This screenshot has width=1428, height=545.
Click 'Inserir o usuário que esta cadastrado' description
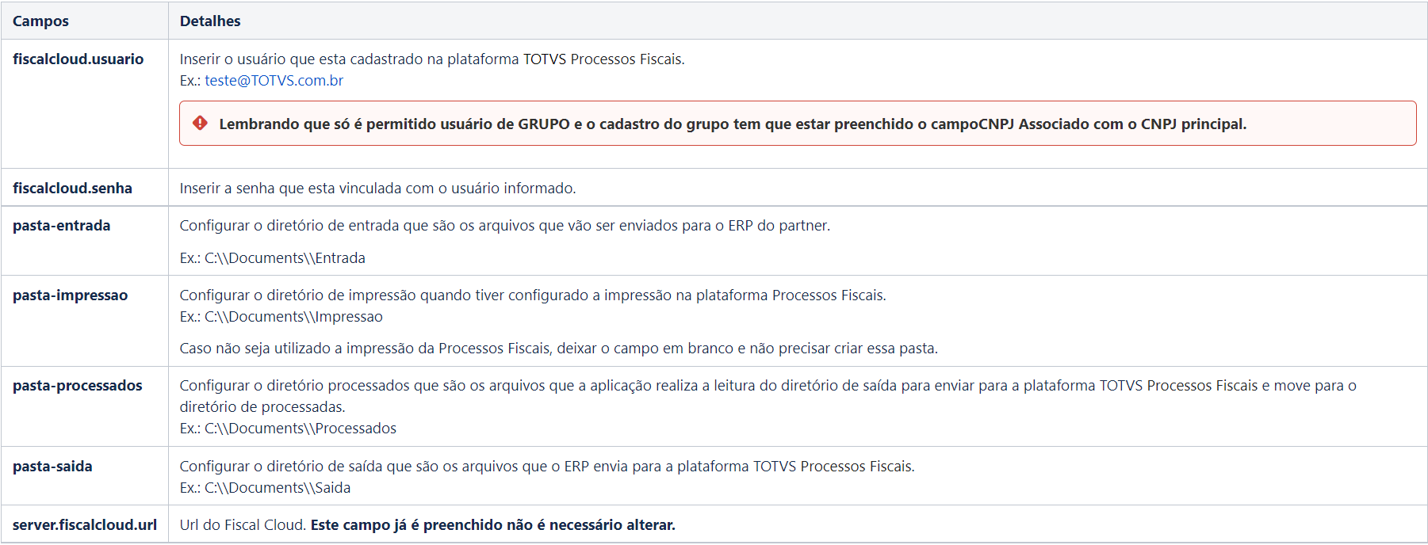pyautogui.click(x=432, y=59)
